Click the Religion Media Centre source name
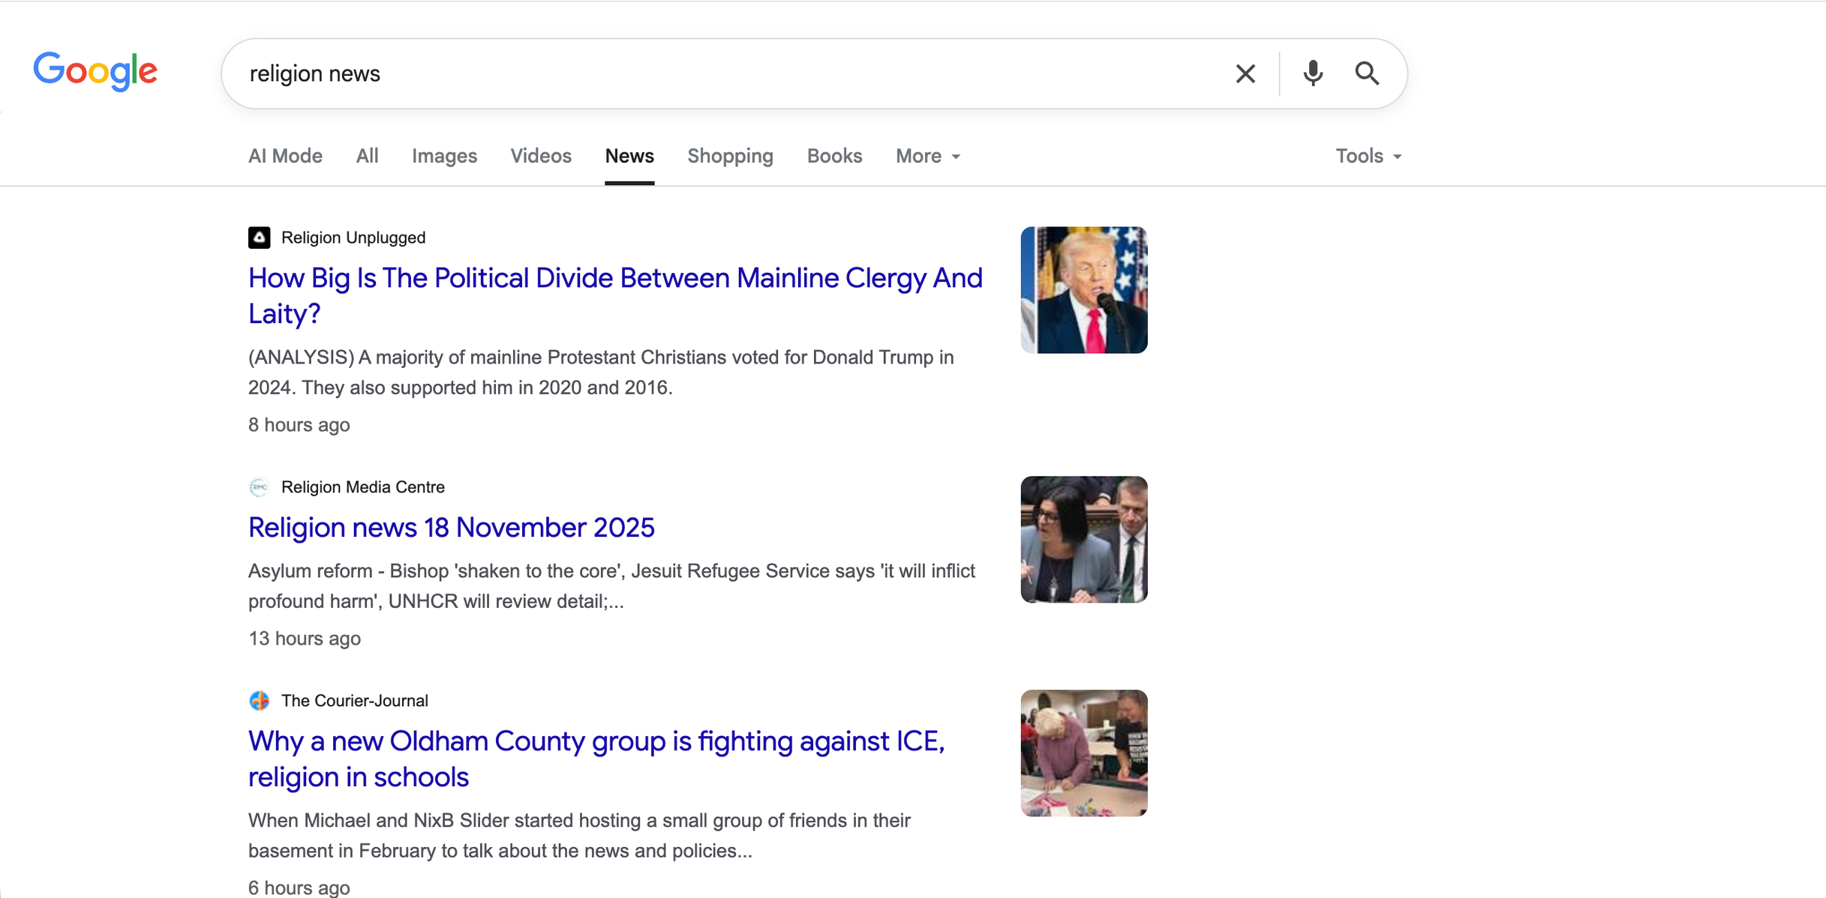This screenshot has height=898, width=1826. 363,487
